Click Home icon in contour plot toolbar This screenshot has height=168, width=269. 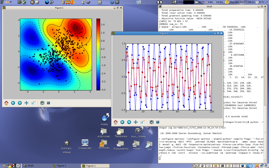(6, 103)
